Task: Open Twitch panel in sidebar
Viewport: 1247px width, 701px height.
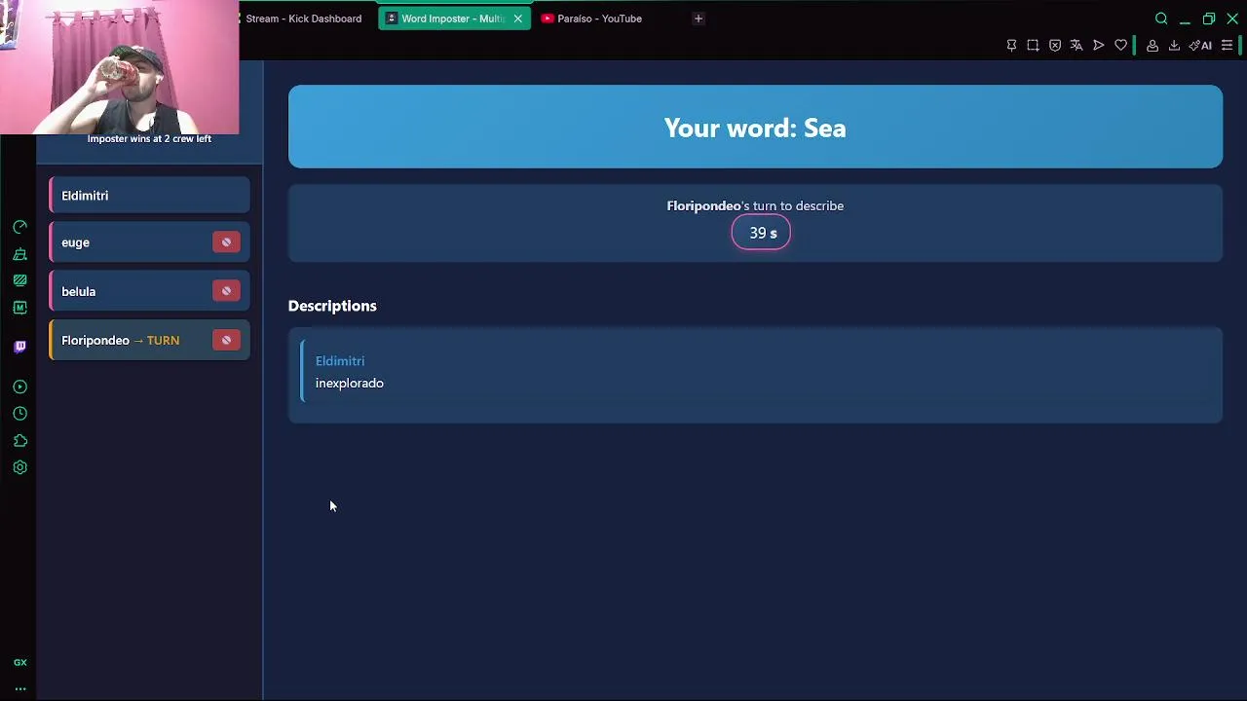Action: [x=19, y=347]
